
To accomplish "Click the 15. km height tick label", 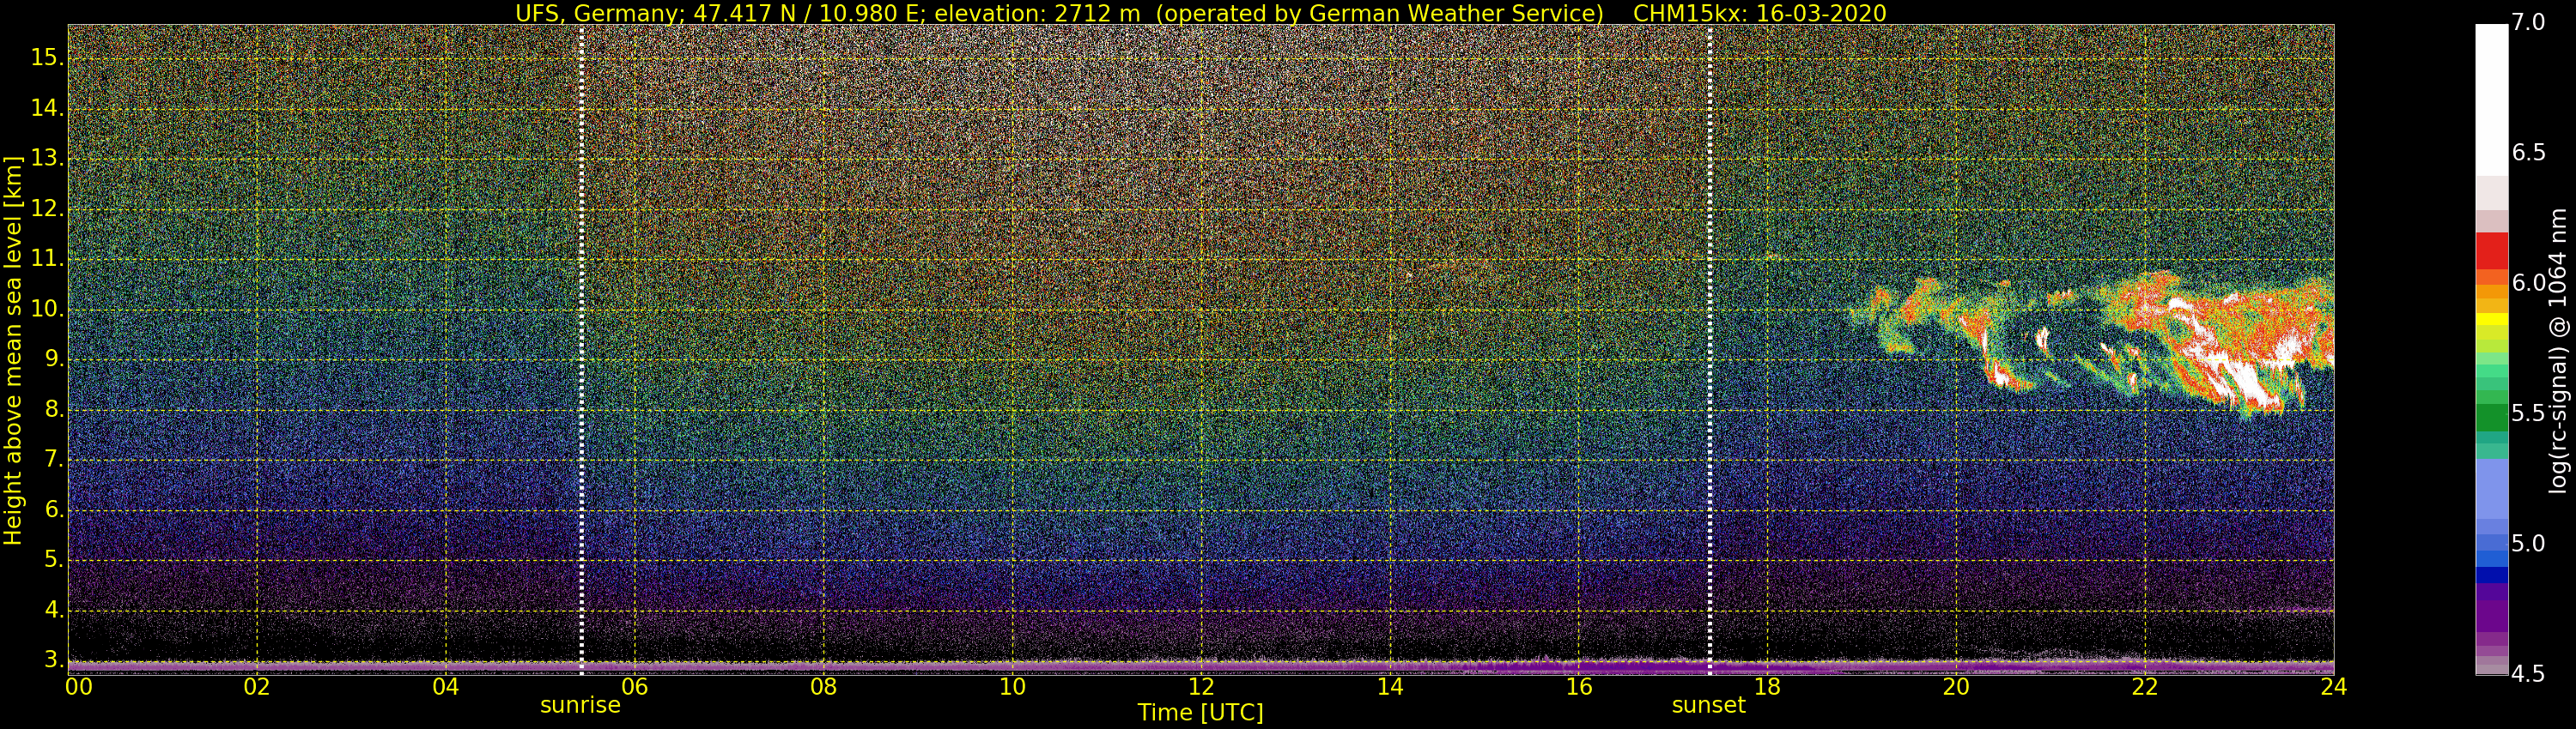I will point(47,58).
